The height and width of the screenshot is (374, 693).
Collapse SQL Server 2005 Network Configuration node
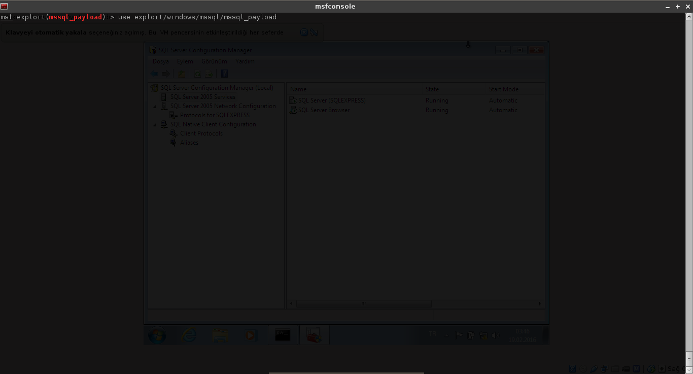pyautogui.click(x=155, y=107)
